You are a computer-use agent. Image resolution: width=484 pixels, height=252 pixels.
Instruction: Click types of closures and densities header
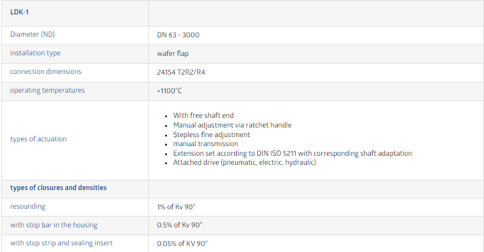(x=58, y=188)
